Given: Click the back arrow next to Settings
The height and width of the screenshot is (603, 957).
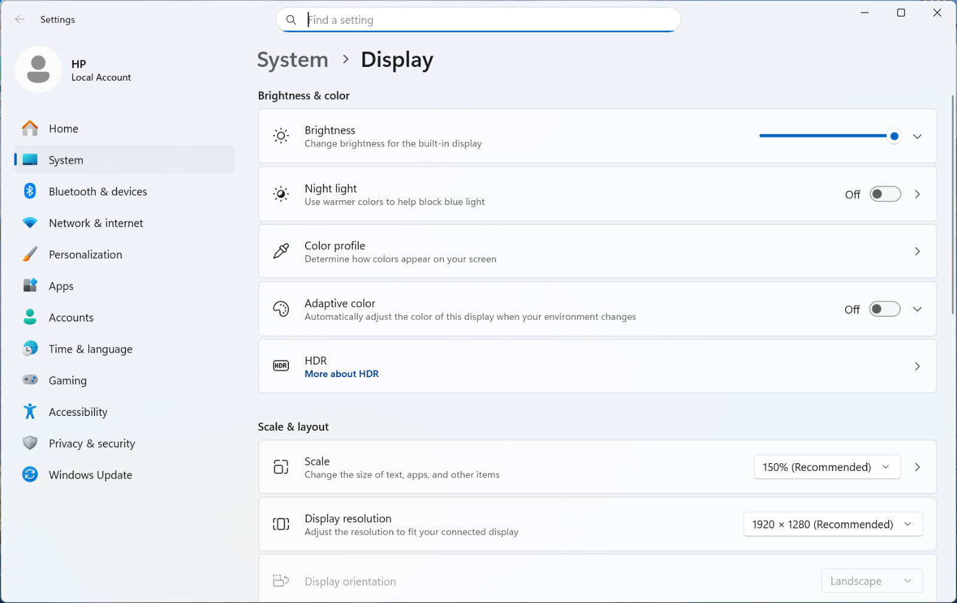Looking at the screenshot, I should [20, 19].
